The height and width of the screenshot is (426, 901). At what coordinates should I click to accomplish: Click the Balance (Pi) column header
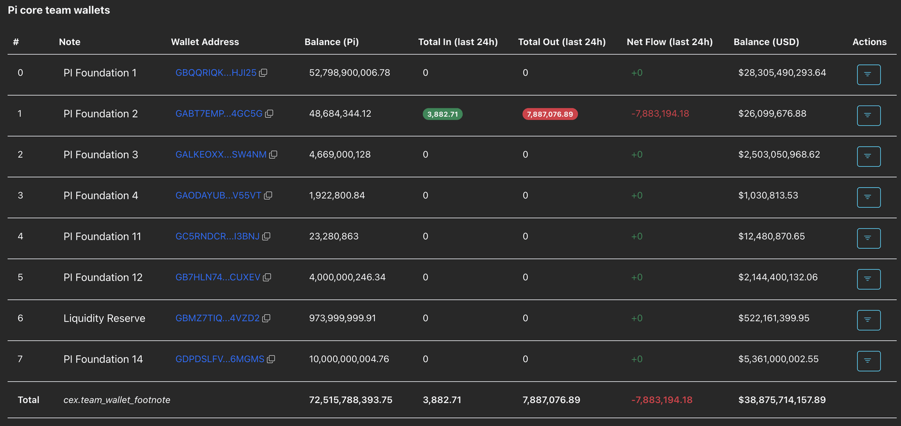pos(331,42)
